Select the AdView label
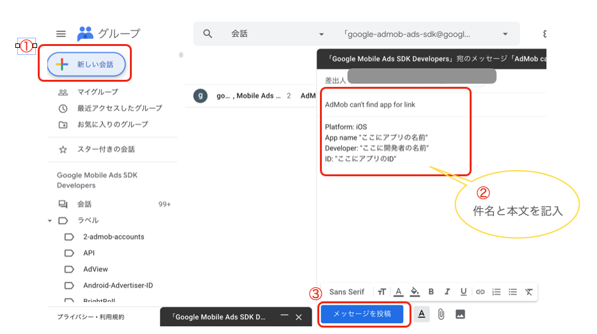This screenshot has width=597, height=334. (x=95, y=269)
